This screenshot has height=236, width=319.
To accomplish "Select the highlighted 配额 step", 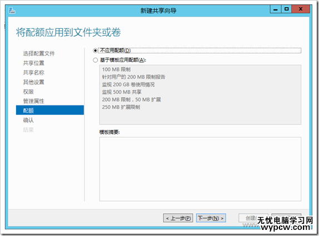I will (50, 110).
